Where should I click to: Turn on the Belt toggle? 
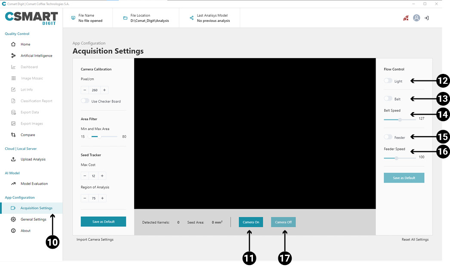388,99
